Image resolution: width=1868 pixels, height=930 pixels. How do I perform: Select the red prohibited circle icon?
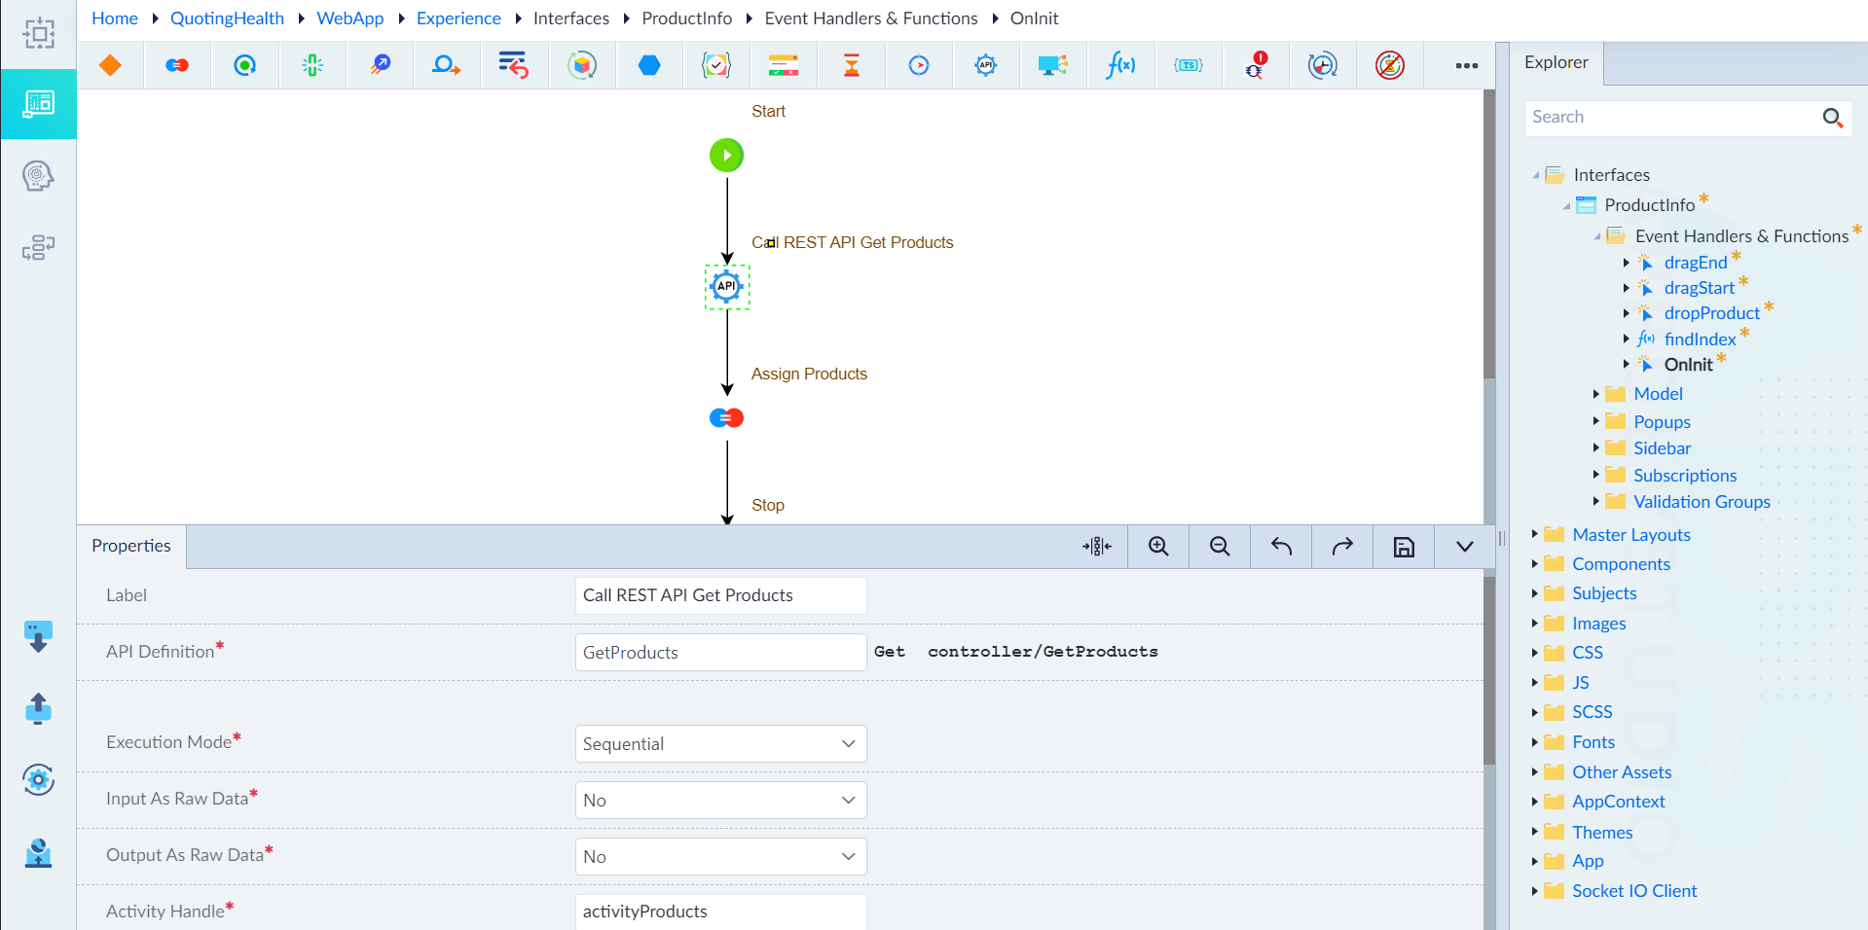pos(1390,65)
